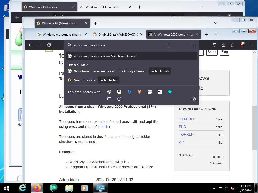Switch to Tab for Search results suggestion
258x193 pixels.
108,80
